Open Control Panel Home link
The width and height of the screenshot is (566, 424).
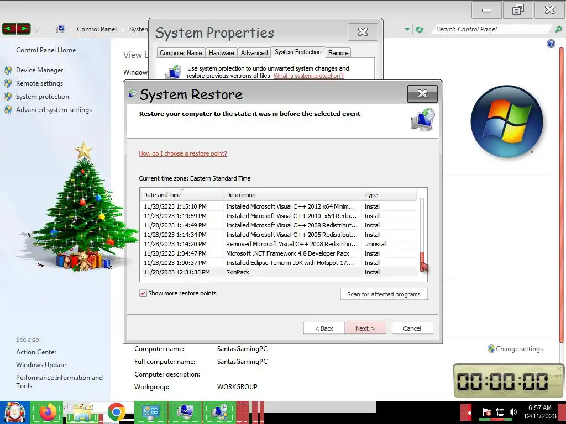click(x=46, y=50)
